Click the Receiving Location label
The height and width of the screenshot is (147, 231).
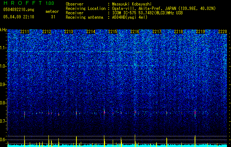(x=86, y=8)
